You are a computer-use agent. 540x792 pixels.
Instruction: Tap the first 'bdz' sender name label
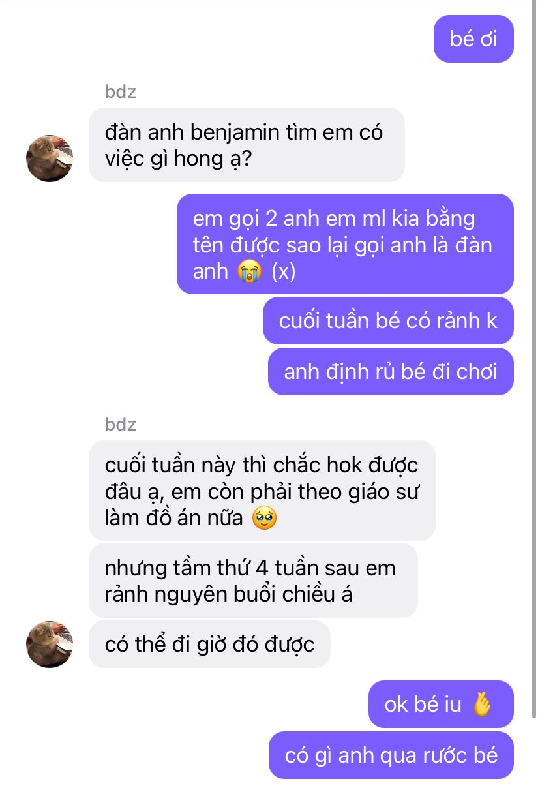tap(121, 91)
